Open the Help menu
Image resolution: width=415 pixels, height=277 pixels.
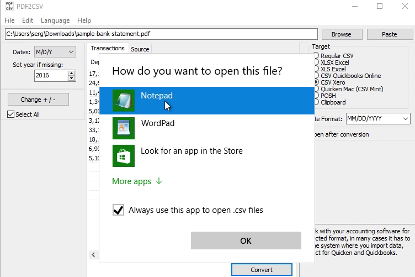84,20
